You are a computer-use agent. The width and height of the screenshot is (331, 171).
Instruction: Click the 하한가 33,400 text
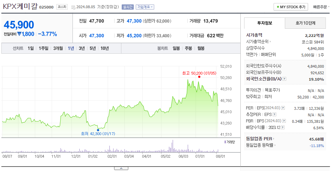click(157, 36)
